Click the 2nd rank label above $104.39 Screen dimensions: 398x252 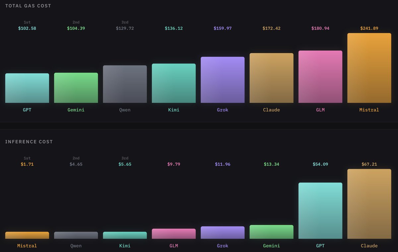coord(76,22)
